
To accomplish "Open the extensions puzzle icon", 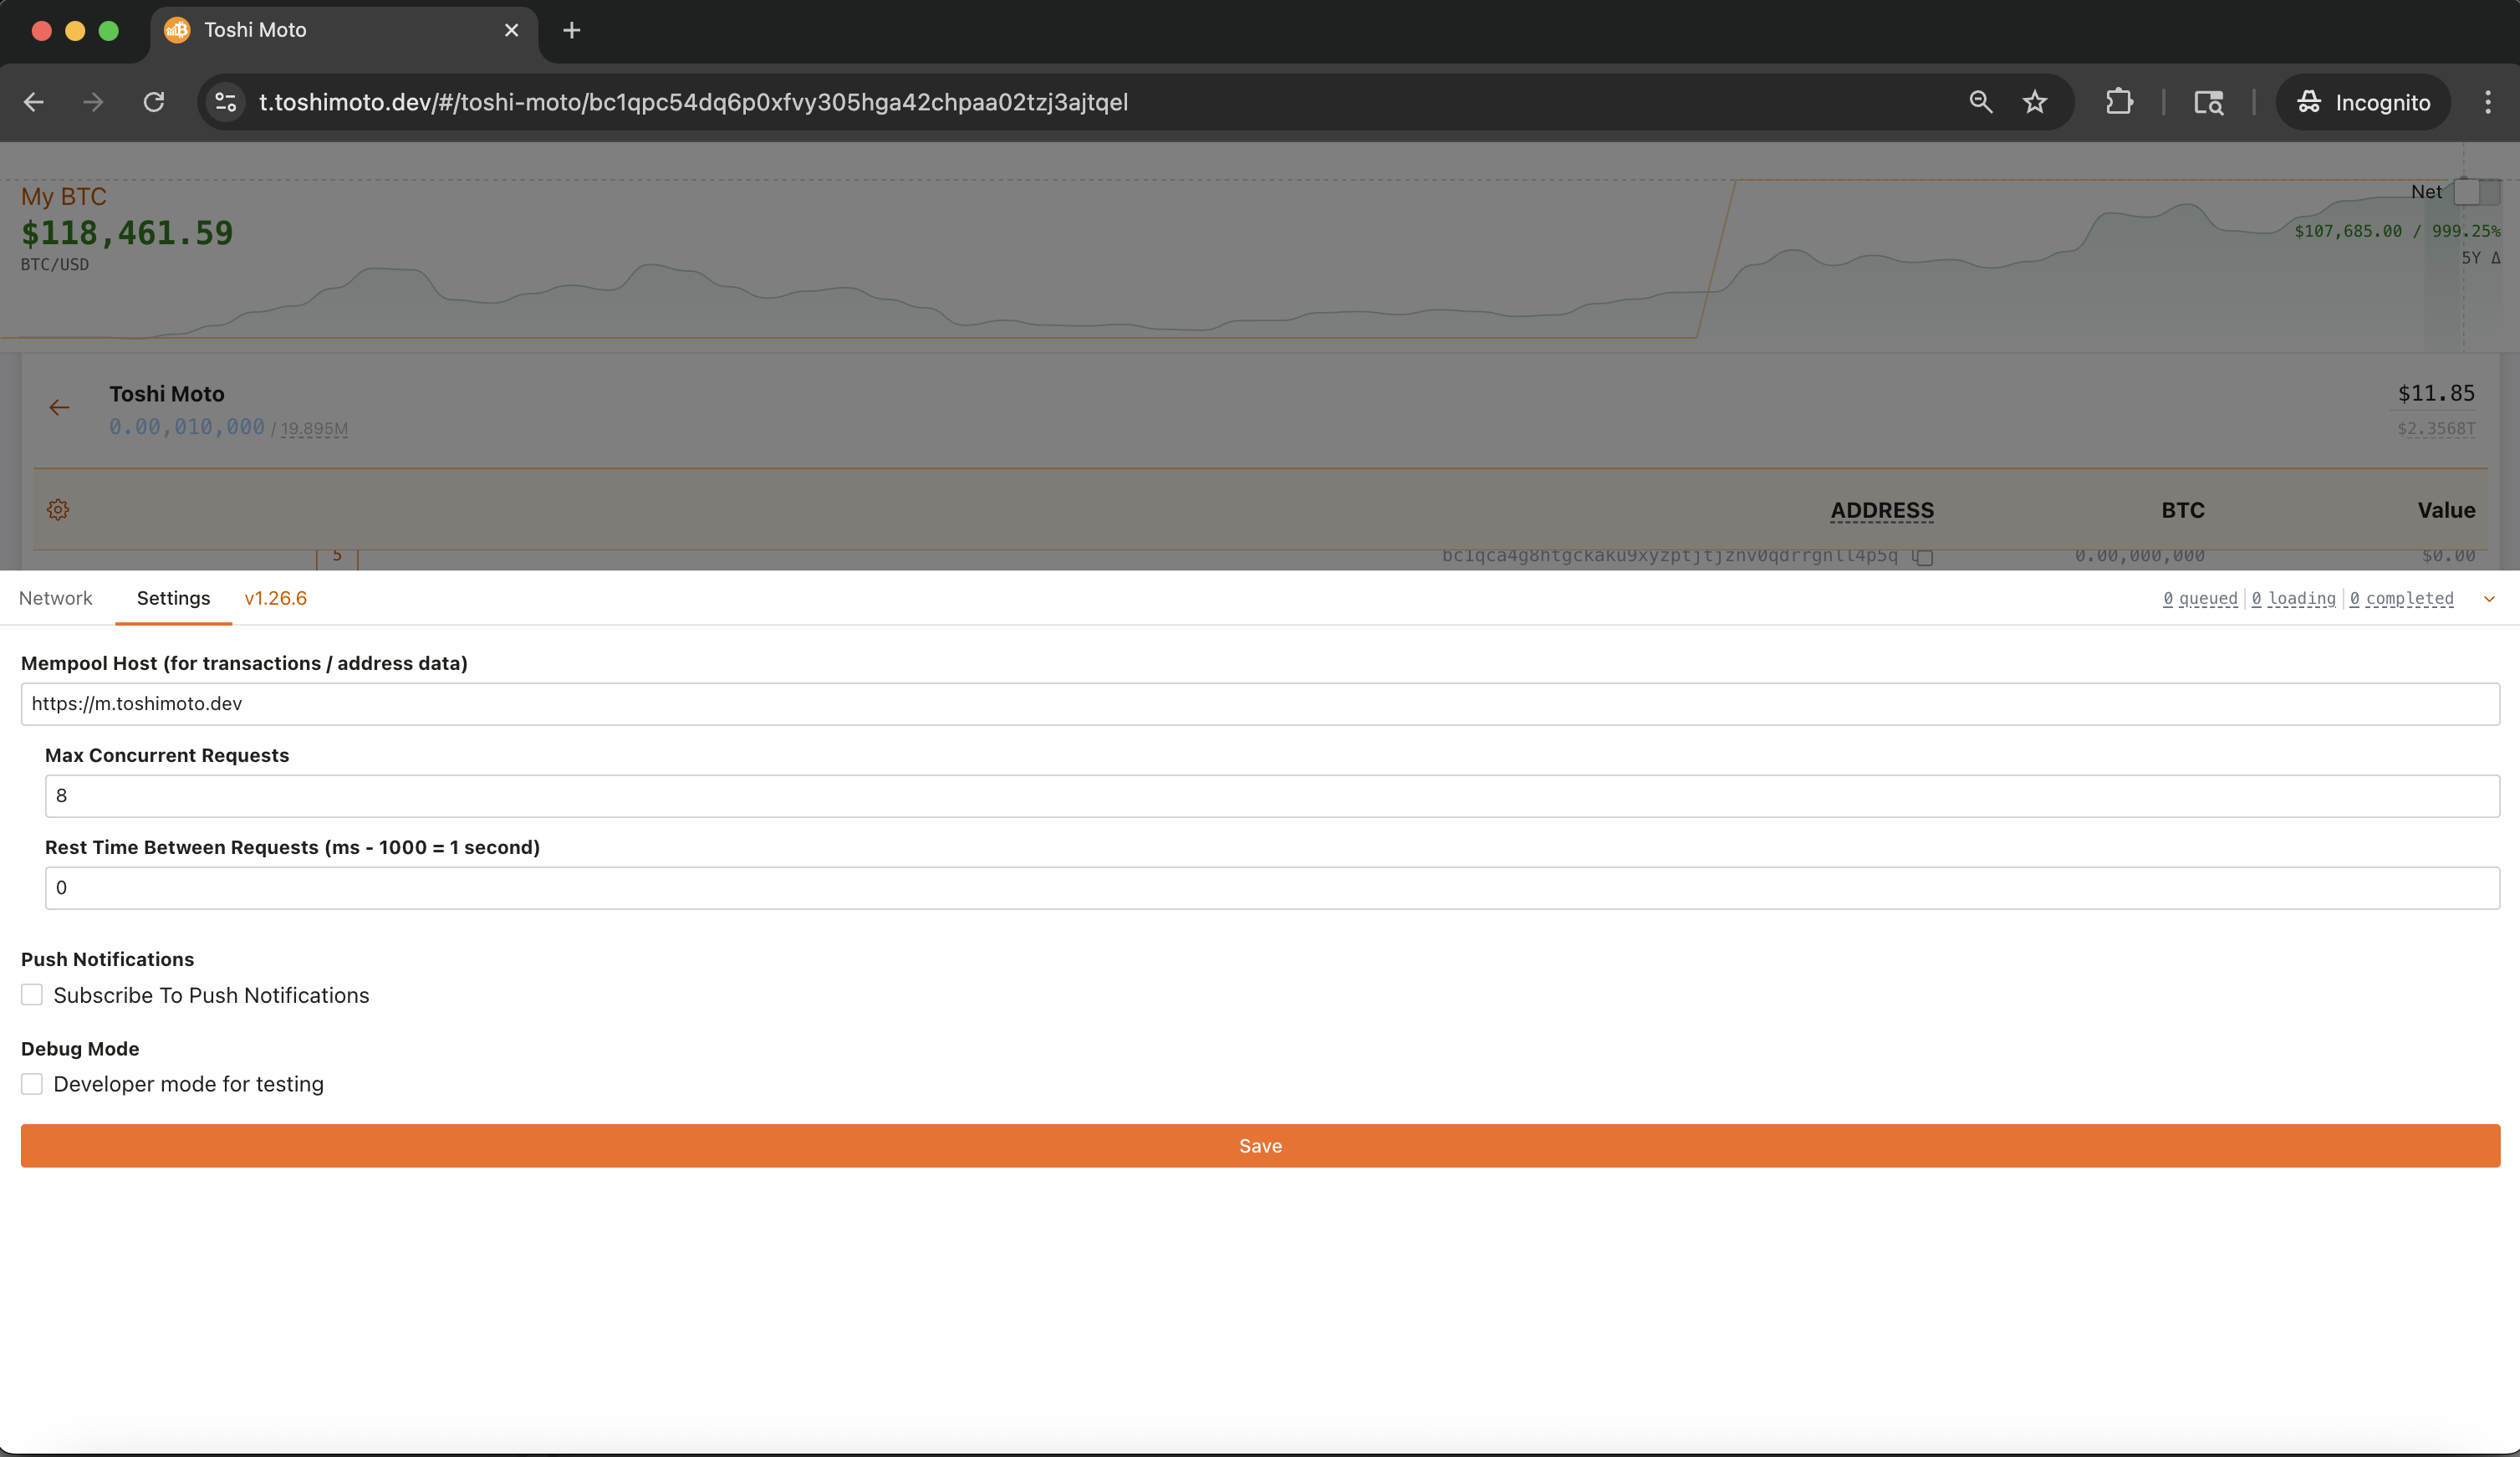I will coord(2119,102).
